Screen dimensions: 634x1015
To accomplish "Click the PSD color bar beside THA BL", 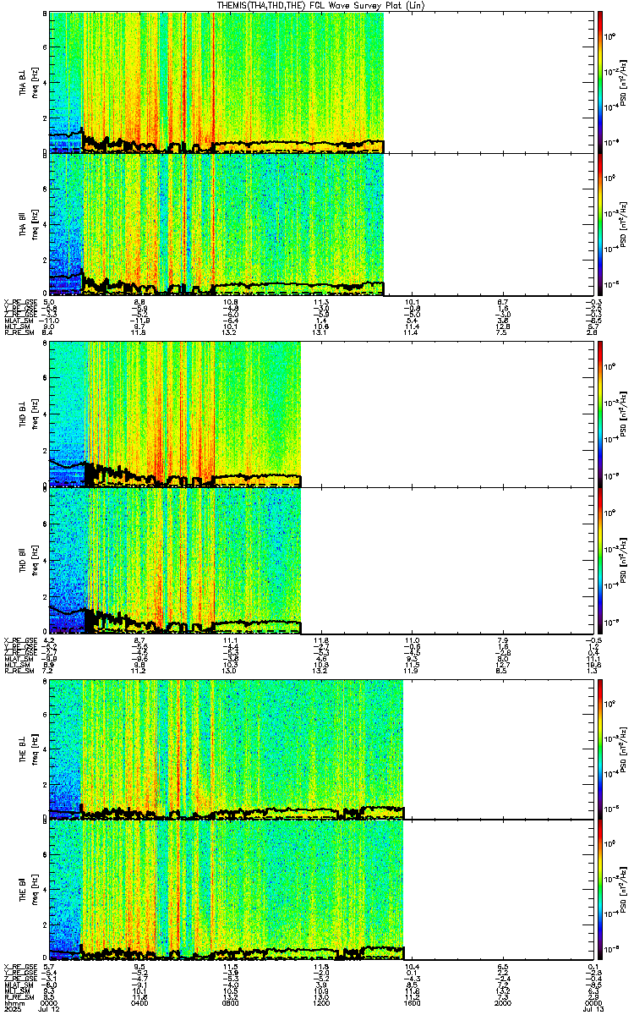I will pyautogui.click(x=600, y=82).
